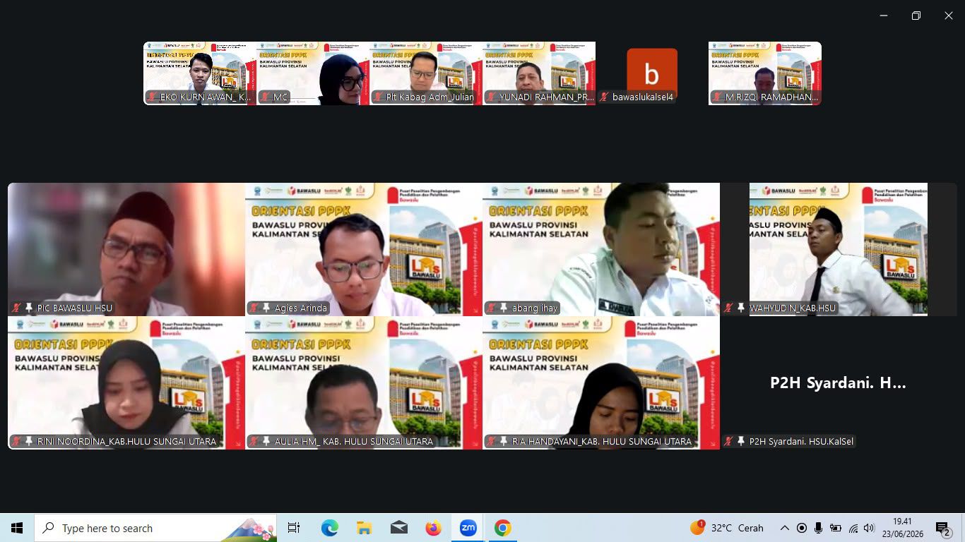
Task: Open the notification center with 2 alerts
Action: pos(942,528)
